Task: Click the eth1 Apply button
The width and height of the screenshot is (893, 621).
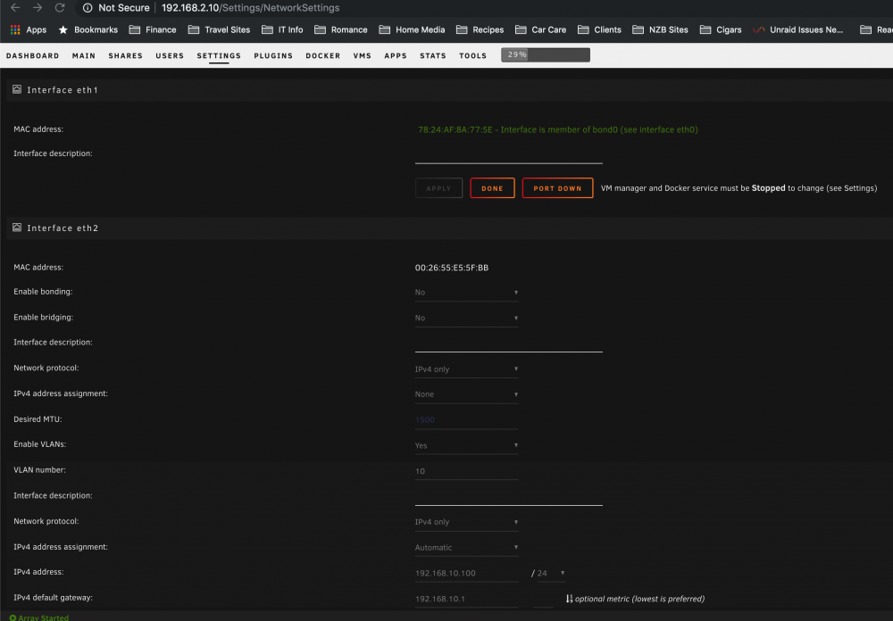Action: (x=438, y=188)
